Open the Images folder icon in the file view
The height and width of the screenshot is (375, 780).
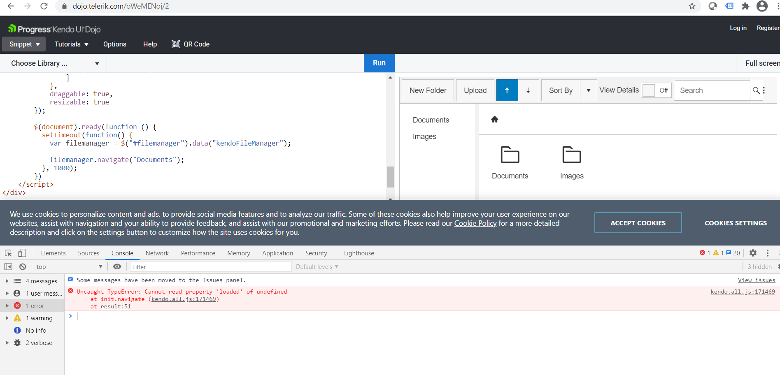[572, 155]
